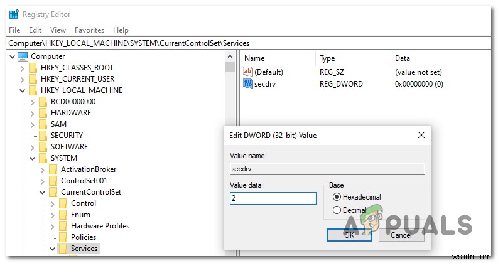Close the Edit DWORD dialog with X
The width and height of the screenshot is (498, 263).
421,135
